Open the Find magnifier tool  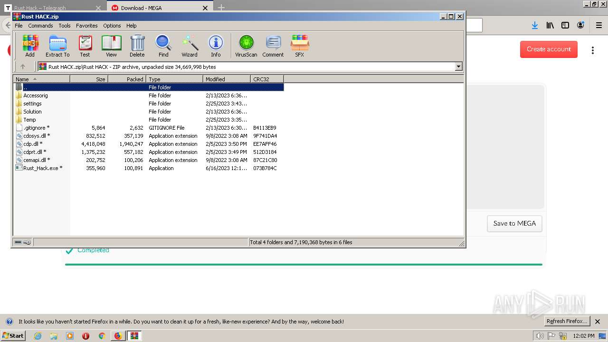click(x=163, y=46)
